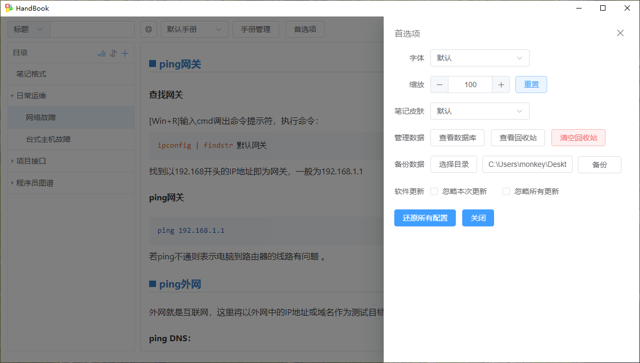
Task: Expand the 项目接口 tree node
Action: 12,161
